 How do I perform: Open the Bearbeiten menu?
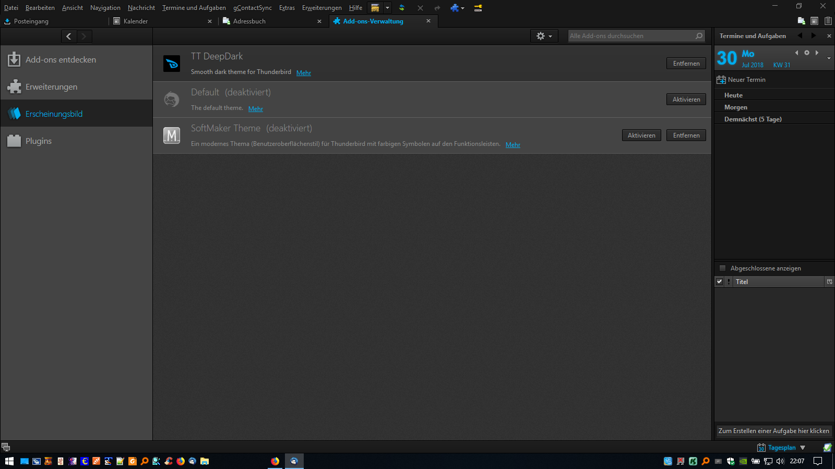[x=40, y=8]
